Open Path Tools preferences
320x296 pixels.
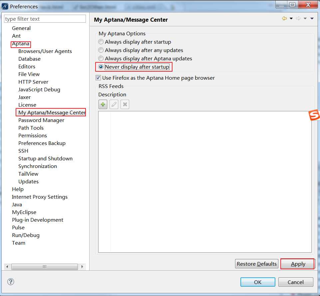[x=31, y=128]
